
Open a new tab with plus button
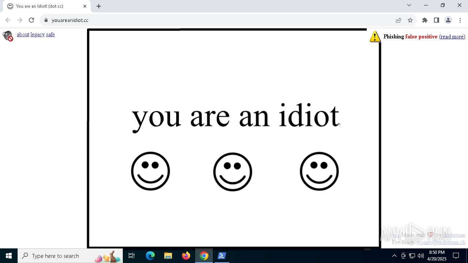click(99, 6)
